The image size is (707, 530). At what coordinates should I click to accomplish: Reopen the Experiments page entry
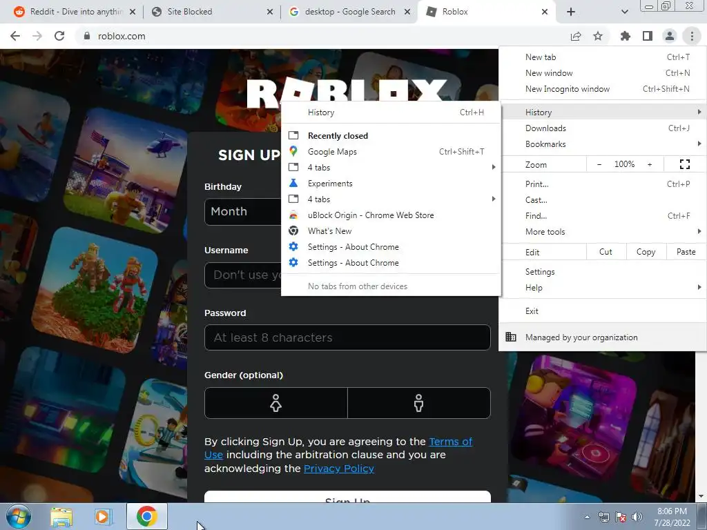391,184
